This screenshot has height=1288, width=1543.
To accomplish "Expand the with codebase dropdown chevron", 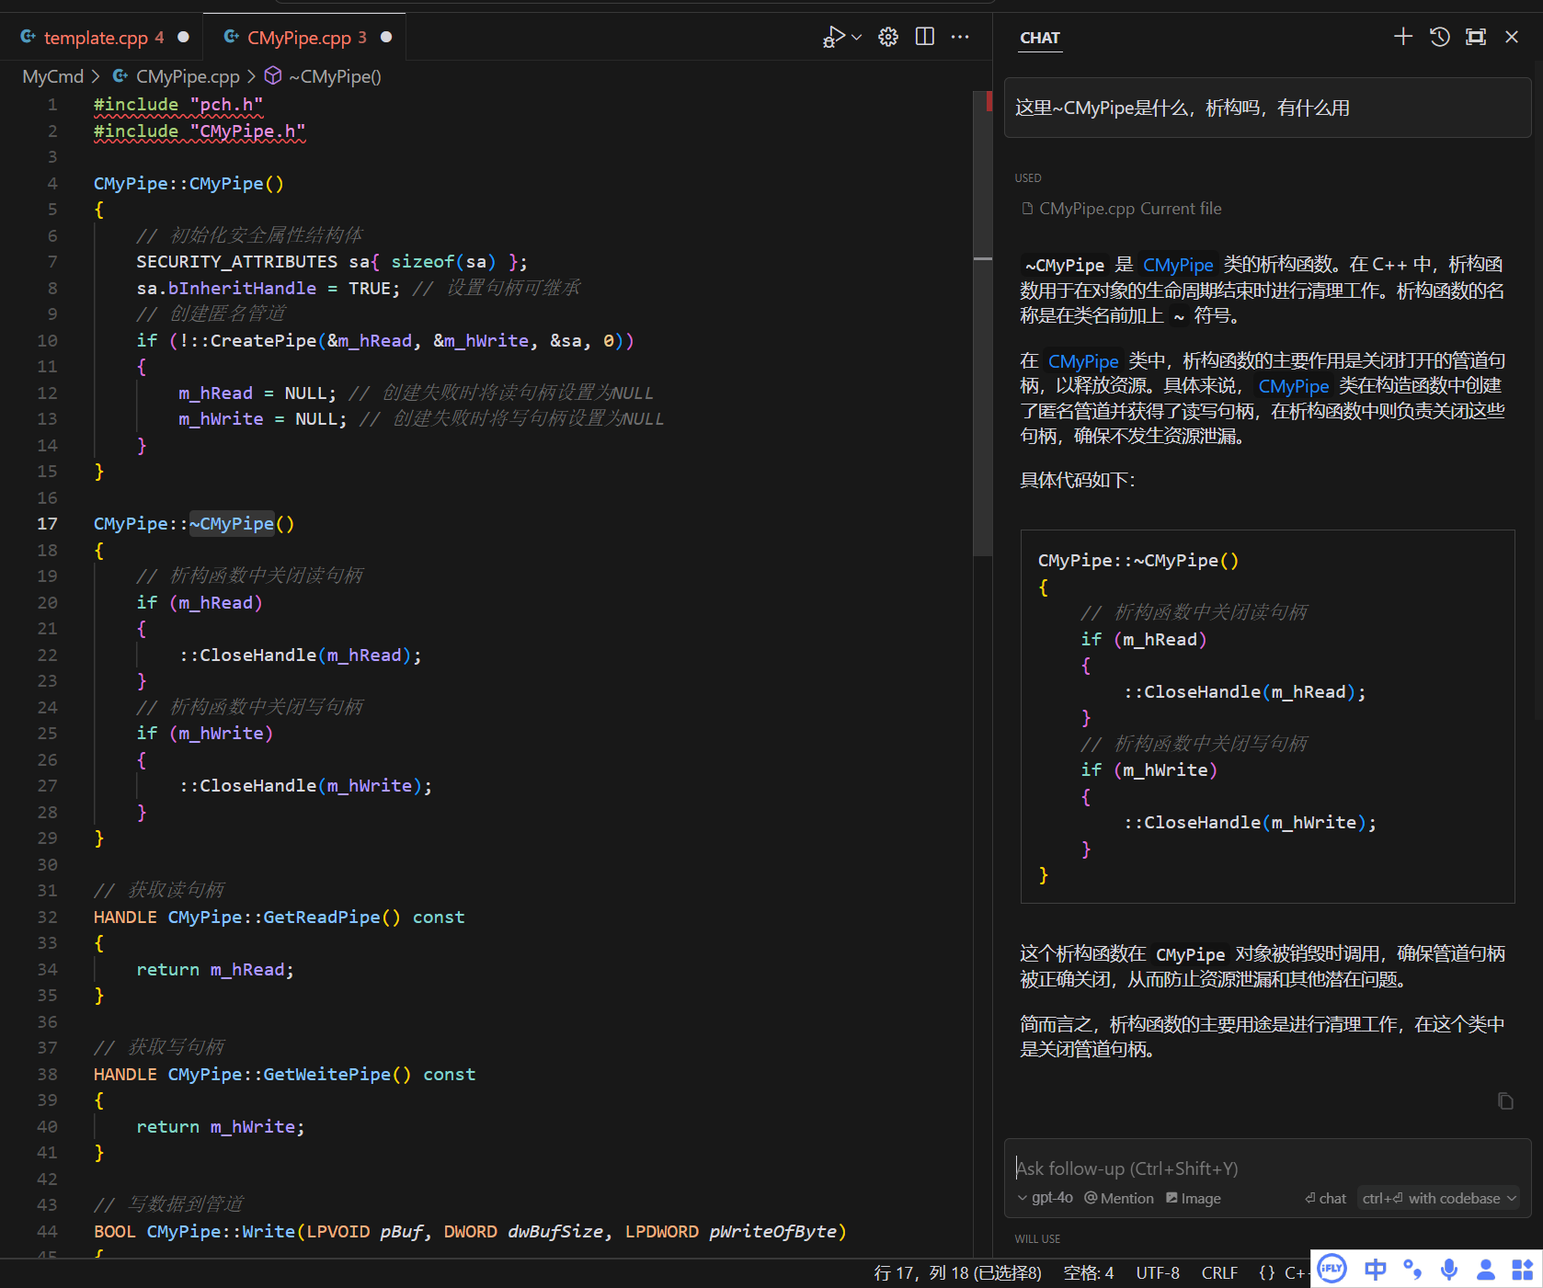I will click(1512, 1198).
